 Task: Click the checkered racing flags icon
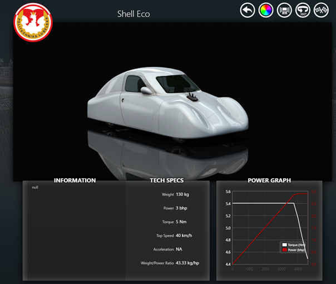(321, 10)
